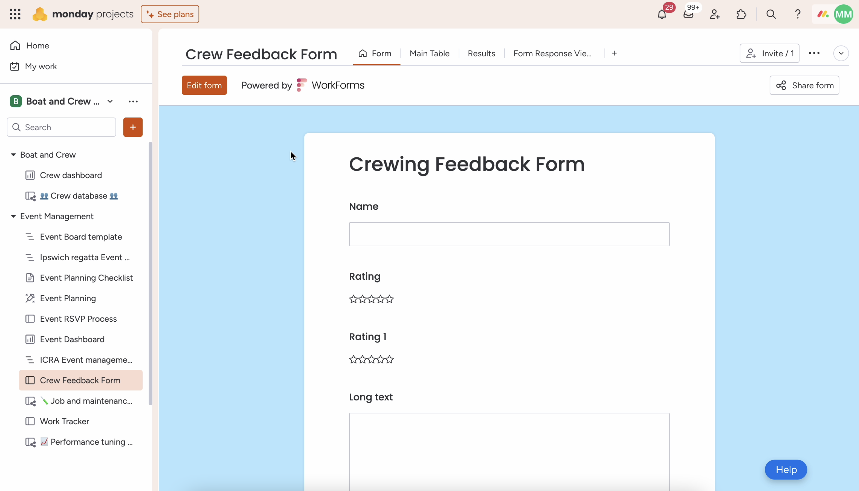Click the Name text input field

coord(509,234)
